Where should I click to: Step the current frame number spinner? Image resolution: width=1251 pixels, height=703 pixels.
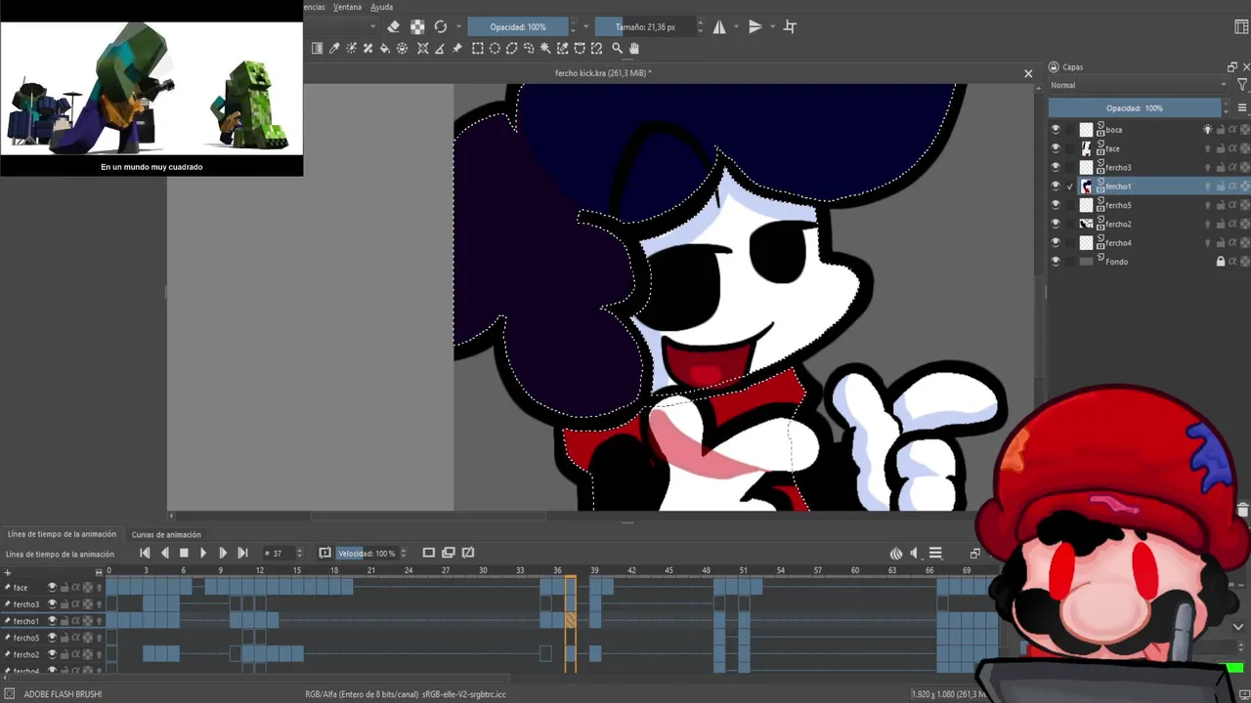[x=299, y=554]
